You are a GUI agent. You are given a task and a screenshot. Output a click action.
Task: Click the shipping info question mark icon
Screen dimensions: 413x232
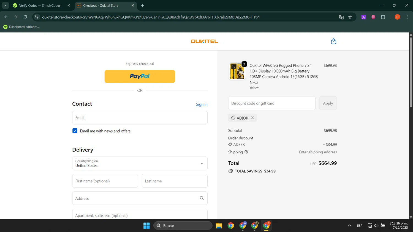pos(246,152)
